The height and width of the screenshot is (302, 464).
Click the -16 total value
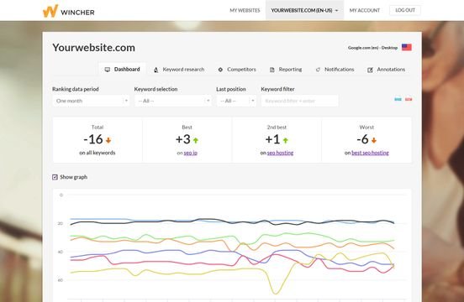tap(93, 139)
